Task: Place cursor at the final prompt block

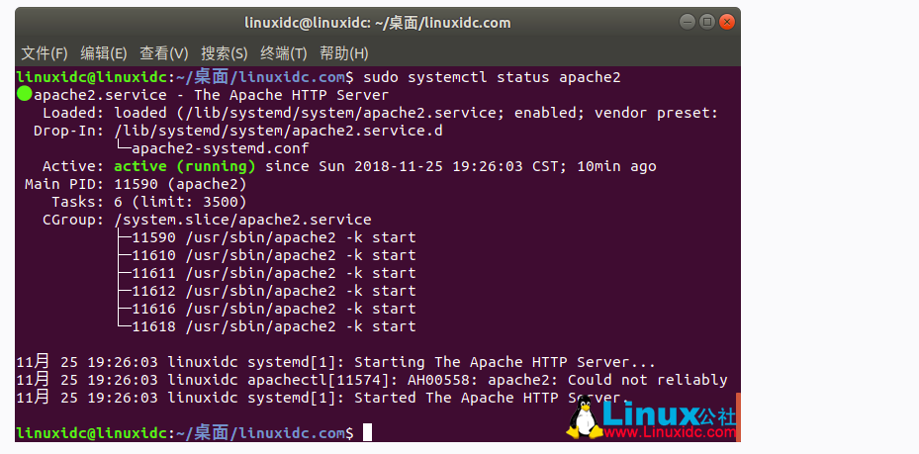Action: coord(367,432)
